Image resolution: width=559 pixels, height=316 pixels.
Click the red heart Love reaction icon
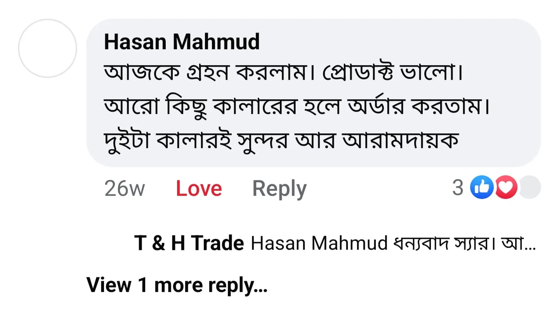(505, 187)
